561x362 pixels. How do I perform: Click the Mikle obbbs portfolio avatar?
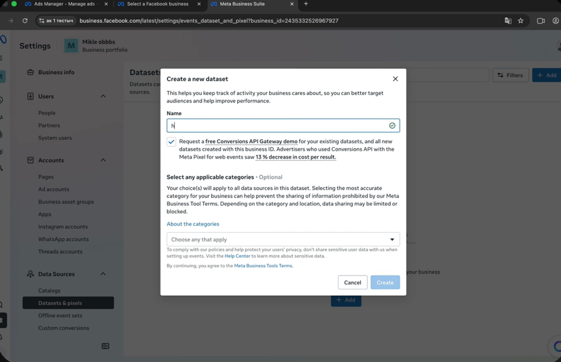coord(71,46)
